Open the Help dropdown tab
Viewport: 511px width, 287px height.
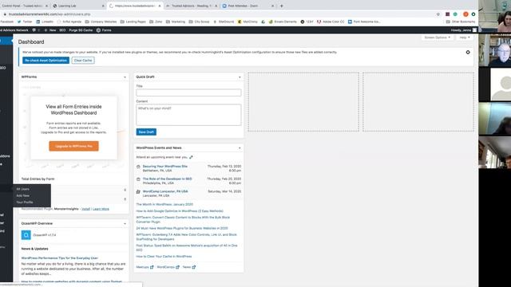pos(465,37)
